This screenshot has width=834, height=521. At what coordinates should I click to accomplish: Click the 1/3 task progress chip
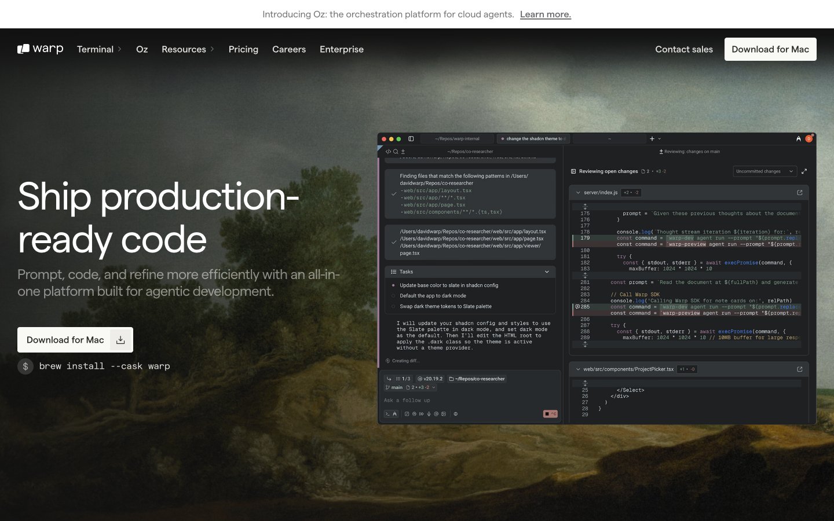[403, 379]
